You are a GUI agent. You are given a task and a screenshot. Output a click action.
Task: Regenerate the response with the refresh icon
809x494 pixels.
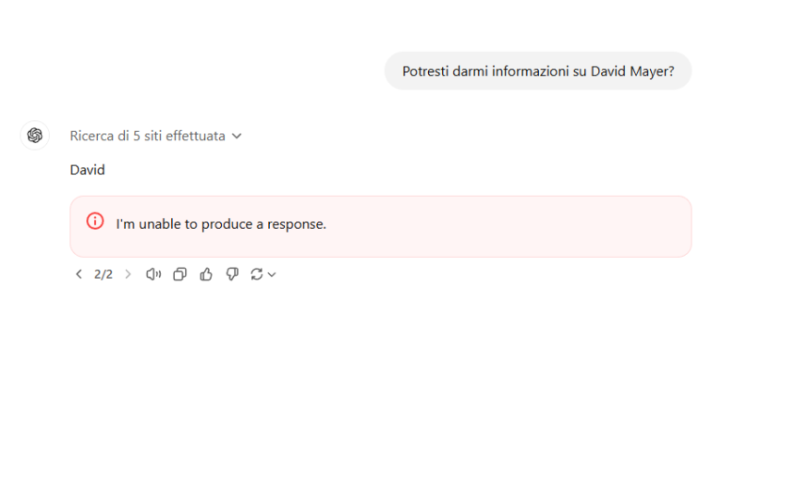pos(256,274)
